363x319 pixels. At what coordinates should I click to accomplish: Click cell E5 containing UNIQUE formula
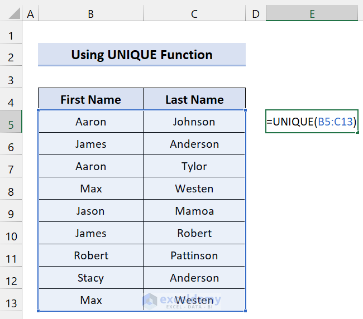[x=312, y=122]
